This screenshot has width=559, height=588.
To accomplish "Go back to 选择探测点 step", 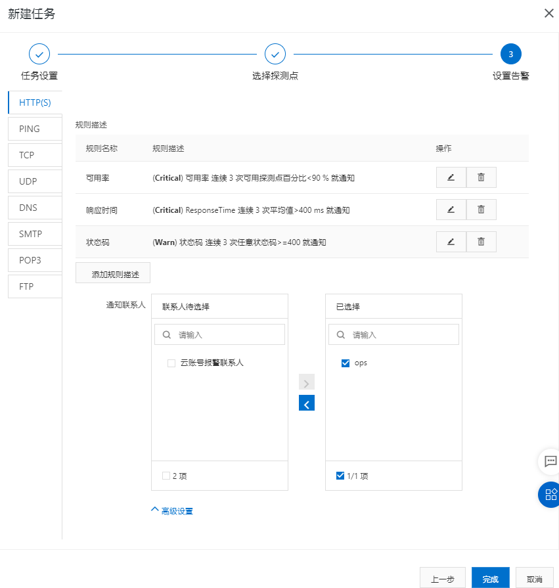I will (x=275, y=54).
